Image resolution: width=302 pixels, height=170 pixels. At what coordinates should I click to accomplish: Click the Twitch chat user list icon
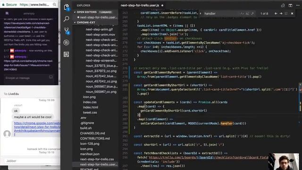[7, 13]
